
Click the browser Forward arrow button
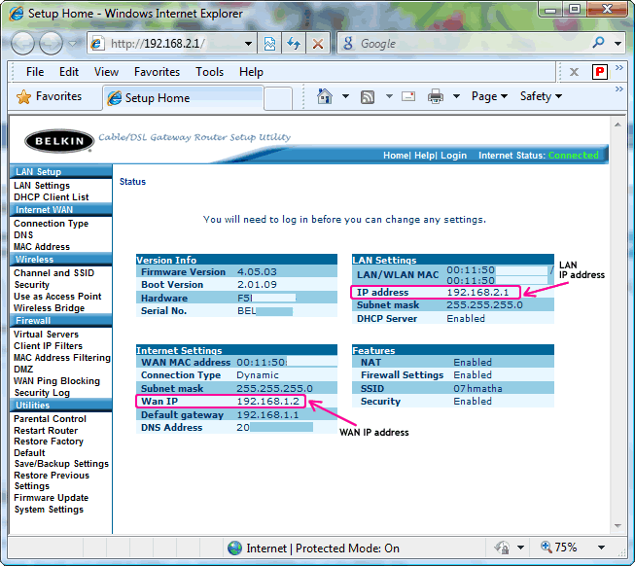click(51, 43)
